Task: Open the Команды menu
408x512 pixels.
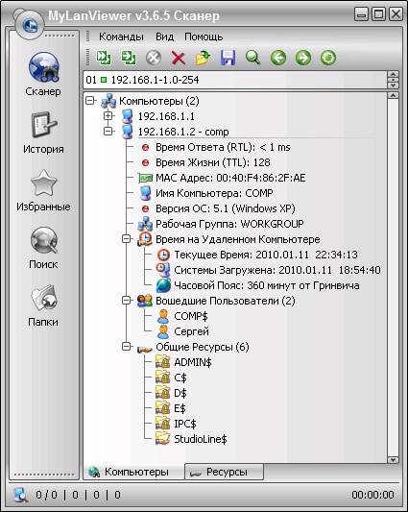Action: [121, 37]
